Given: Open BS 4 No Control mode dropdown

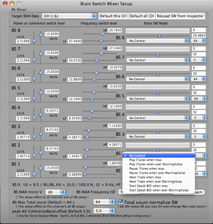Looking at the screenshot, I should pyautogui.click(x=157, y=118).
